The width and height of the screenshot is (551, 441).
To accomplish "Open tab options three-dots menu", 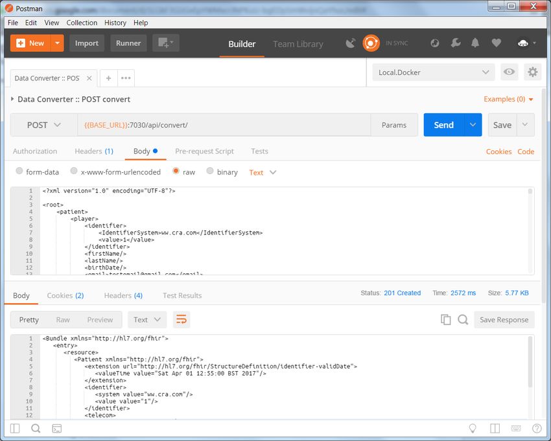I will (x=126, y=78).
